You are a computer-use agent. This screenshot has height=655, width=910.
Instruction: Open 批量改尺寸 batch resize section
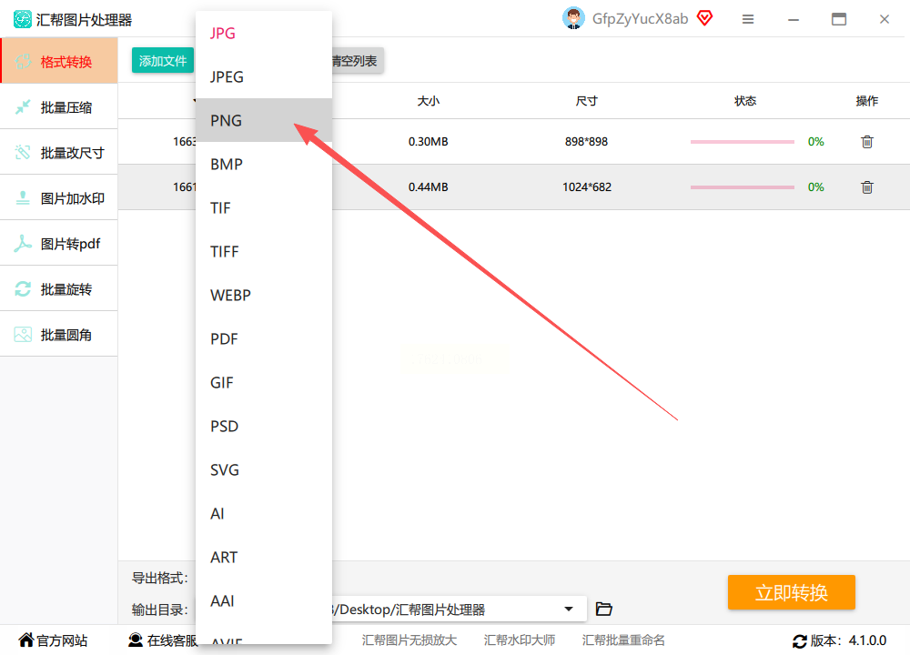point(59,153)
